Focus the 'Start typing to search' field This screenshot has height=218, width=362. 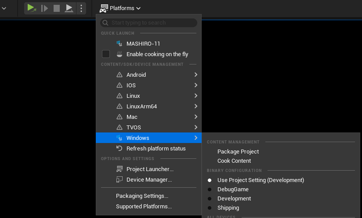pyautogui.click(x=148, y=22)
